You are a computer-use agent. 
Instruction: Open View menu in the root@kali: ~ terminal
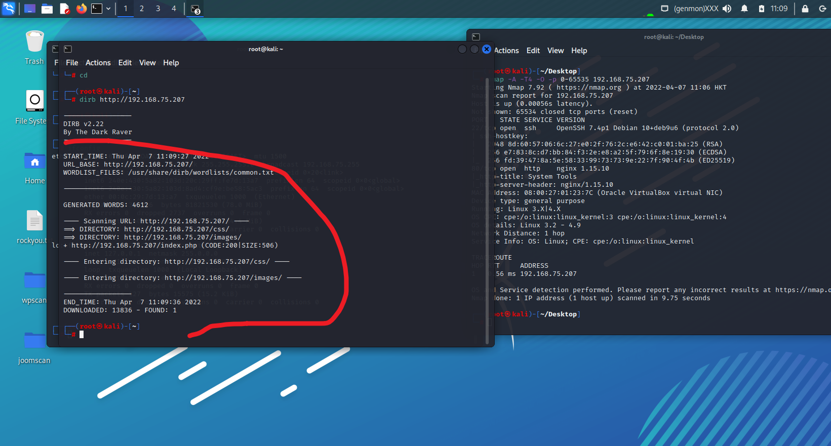147,63
